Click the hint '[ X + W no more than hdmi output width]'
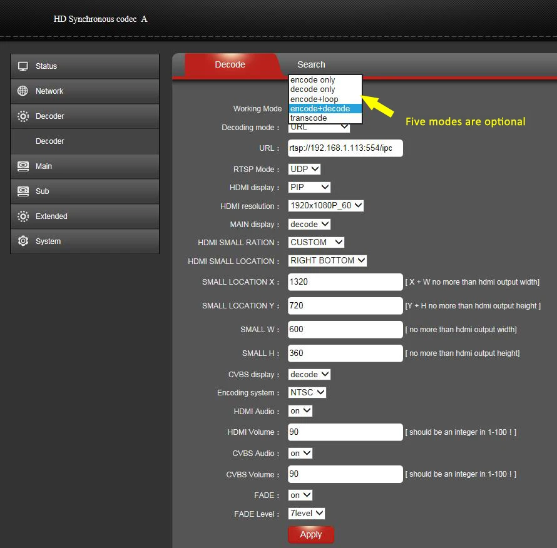557x548 pixels. coord(473,282)
